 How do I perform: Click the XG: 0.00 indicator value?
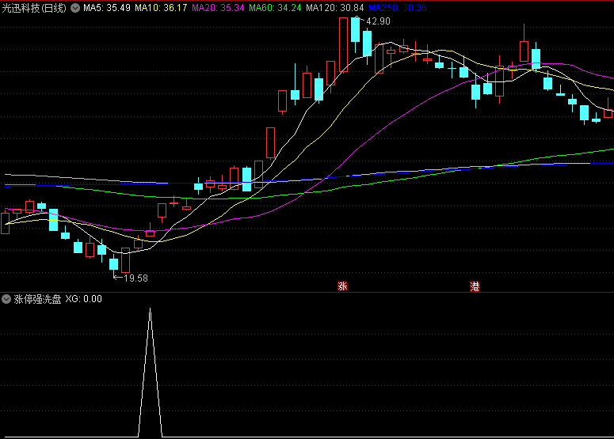pos(83,300)
